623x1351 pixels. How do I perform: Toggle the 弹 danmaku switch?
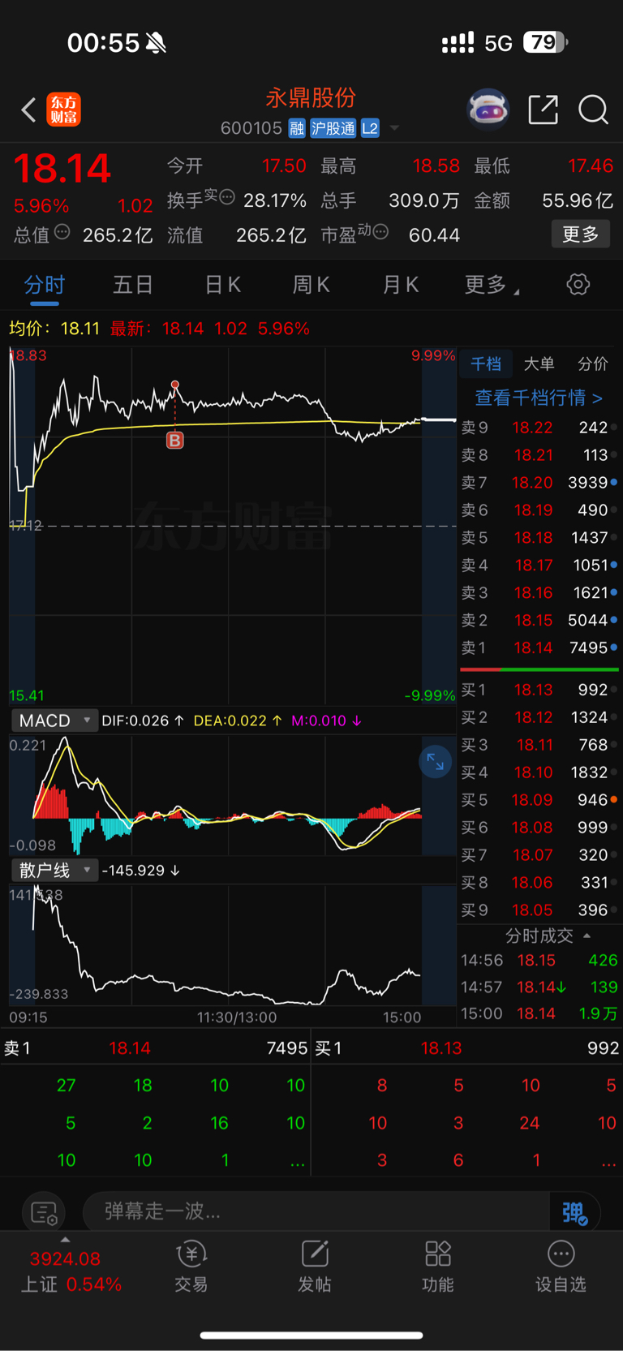pos(574,1212)
